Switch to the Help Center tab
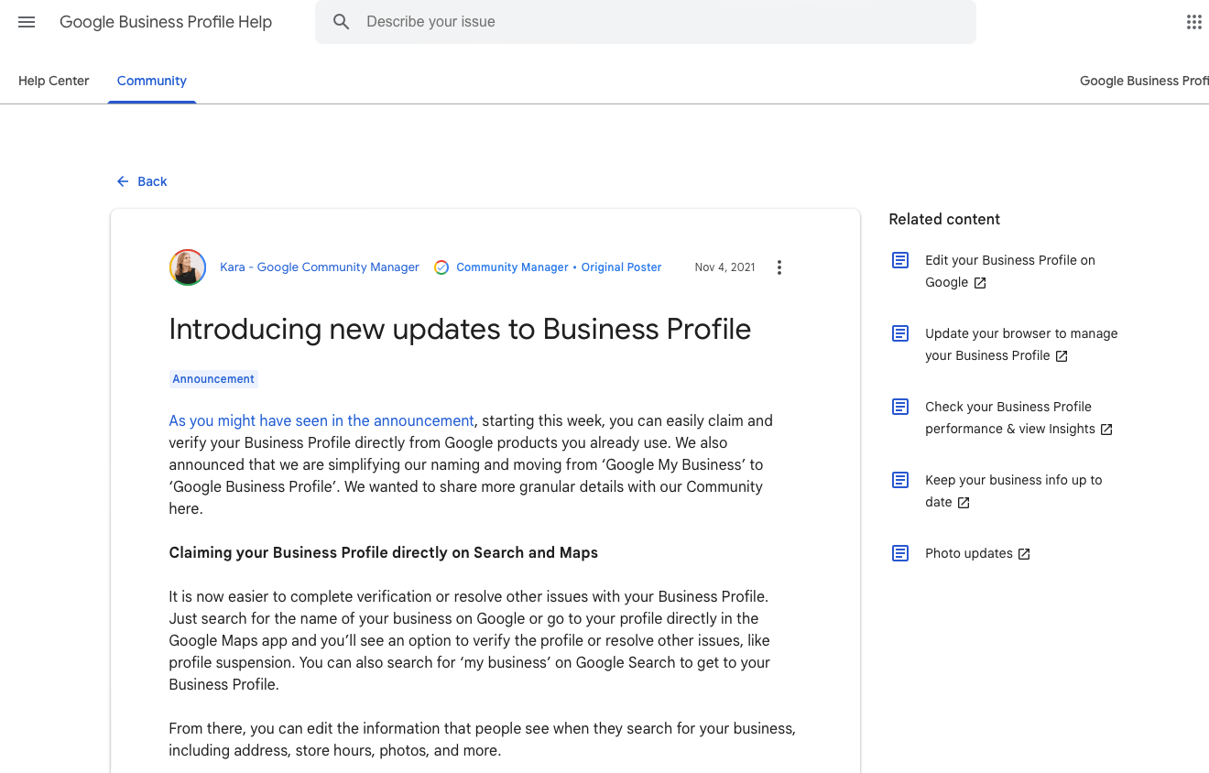Screen dimensions: 1209x773 [x=53, y=81]
